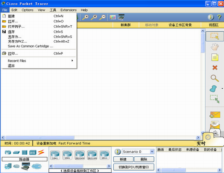Click the network information icon
224x173 pixels.
(x=211, y=17)
